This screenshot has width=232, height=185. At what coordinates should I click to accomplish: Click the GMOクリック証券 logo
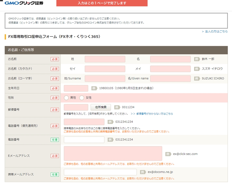pos(24,3)
